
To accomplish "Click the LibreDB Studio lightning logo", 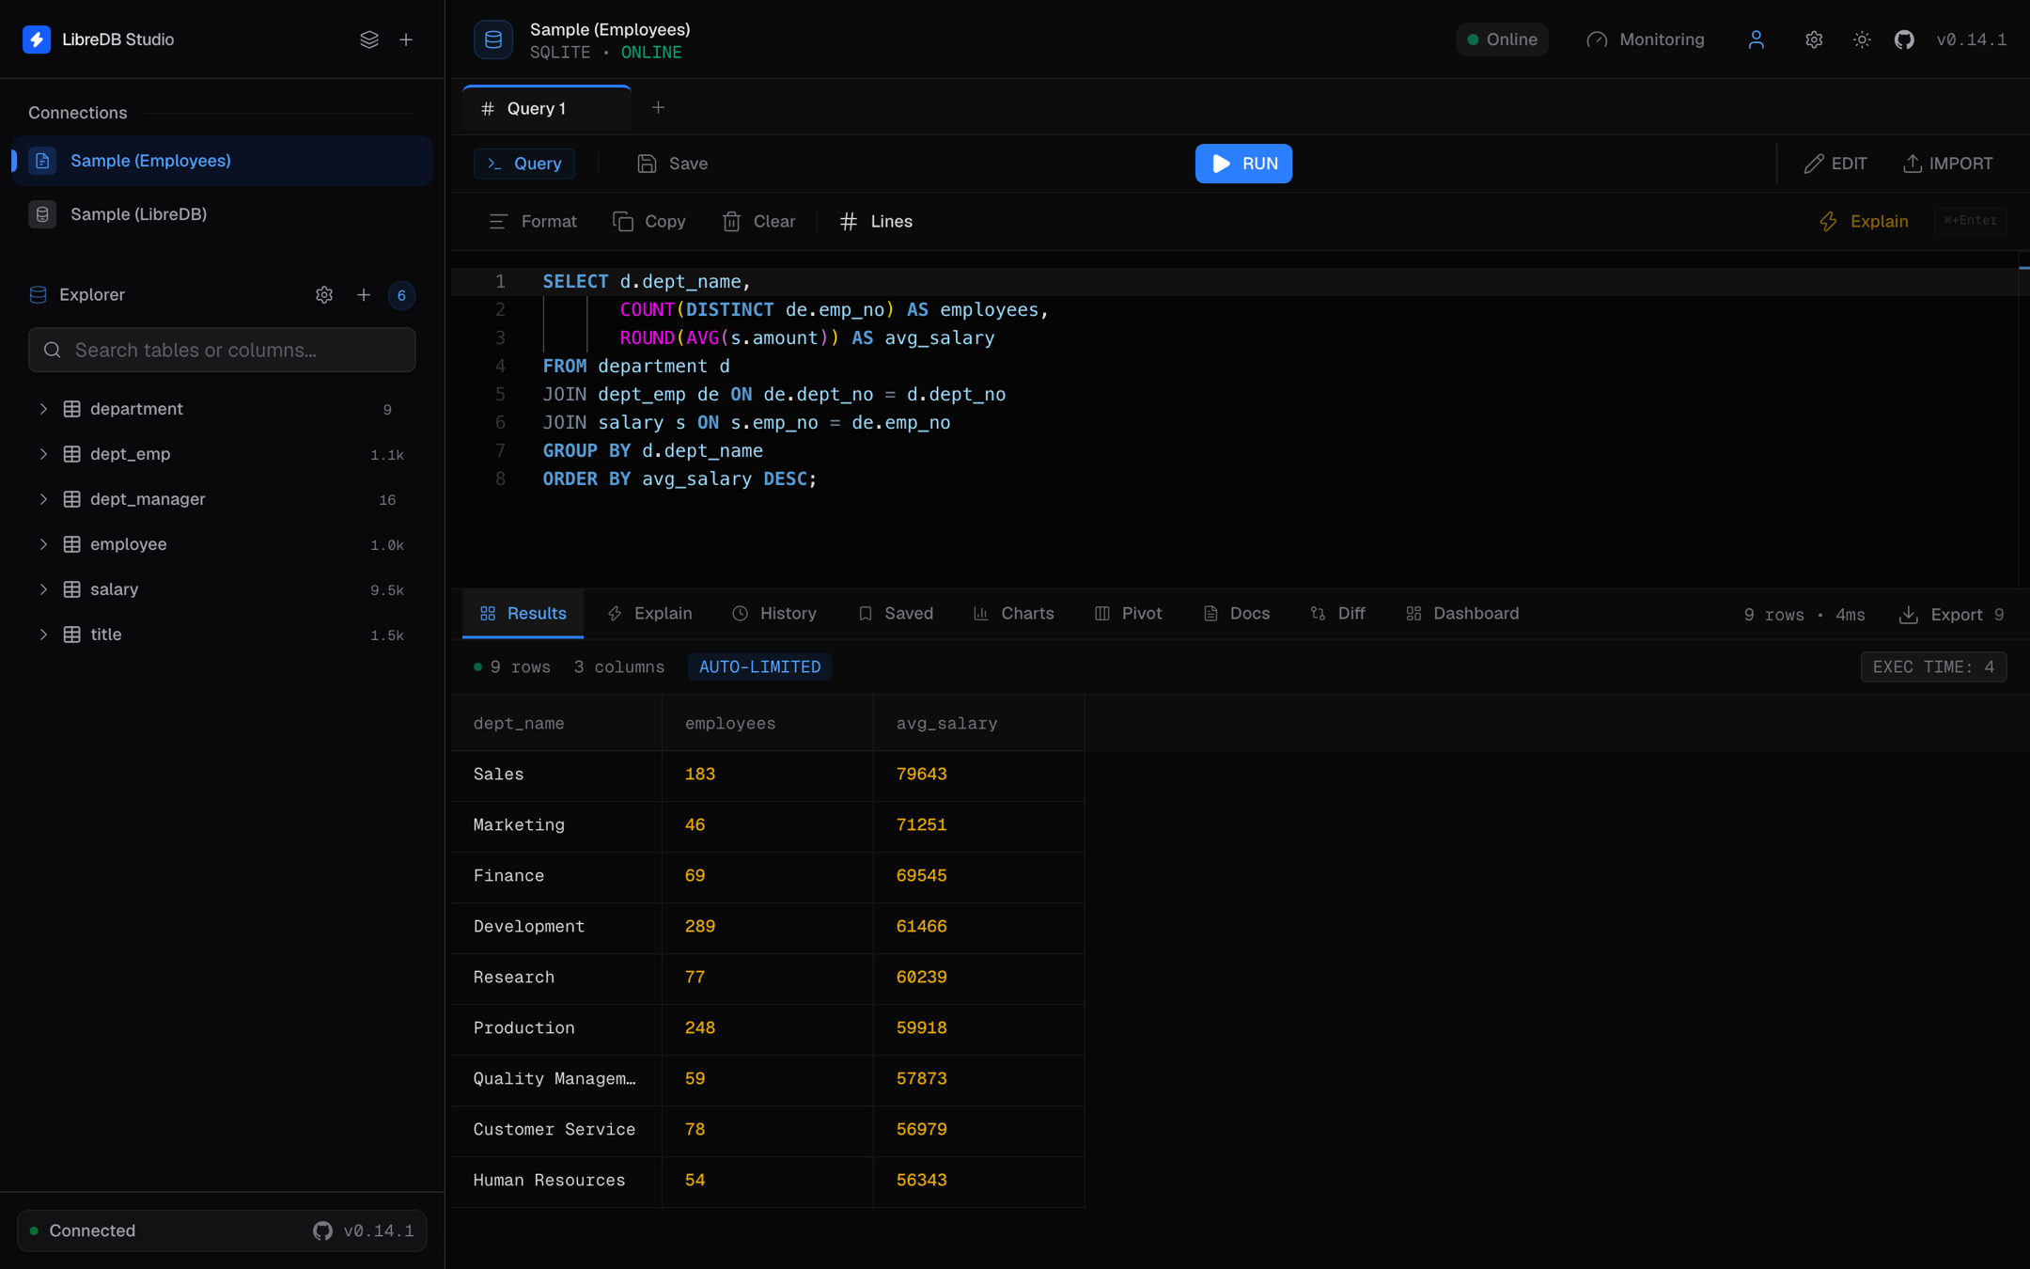I will [x=37, y=39].
